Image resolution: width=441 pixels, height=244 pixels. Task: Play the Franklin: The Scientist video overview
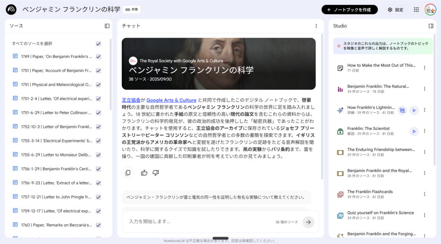click(414, 131)
